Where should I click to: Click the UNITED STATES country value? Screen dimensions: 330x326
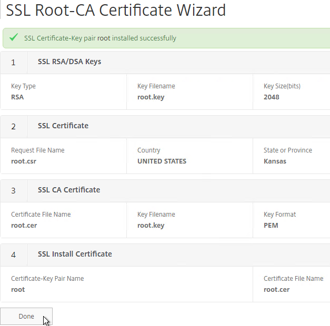162,161
